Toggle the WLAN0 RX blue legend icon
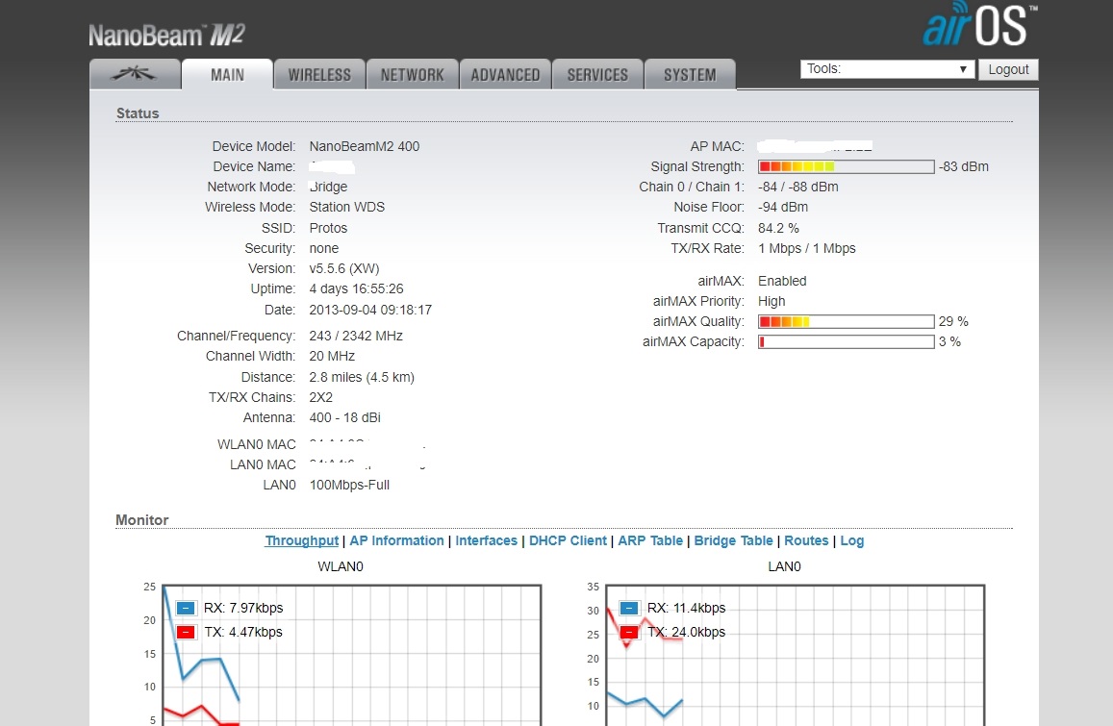Screen dimensions: 1113x726 pyautogui.click(x=186, y=608)
